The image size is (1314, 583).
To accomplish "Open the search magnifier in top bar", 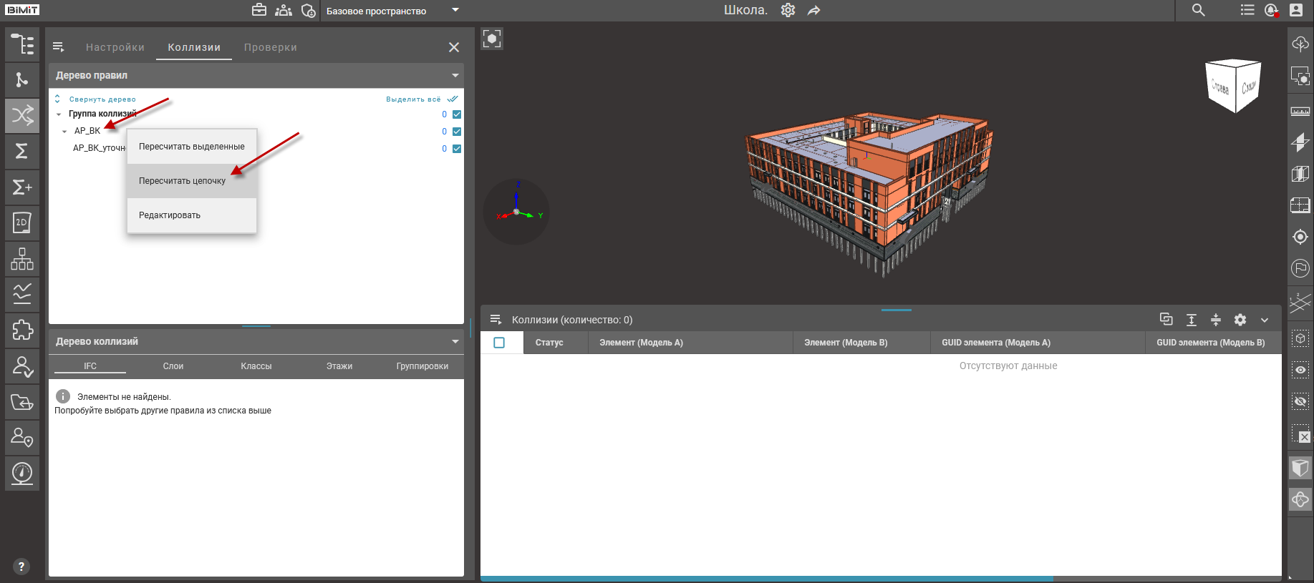I will point(1198,10).
